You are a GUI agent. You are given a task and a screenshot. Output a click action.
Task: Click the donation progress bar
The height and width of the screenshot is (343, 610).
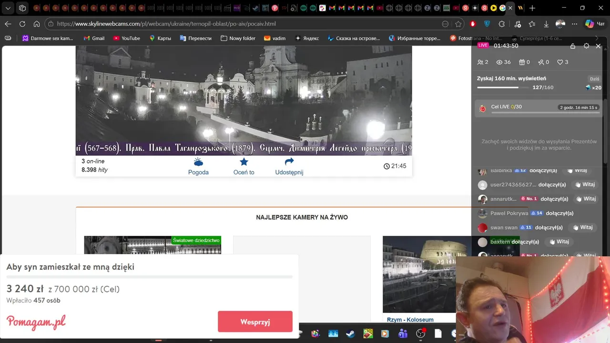click(149, 277)
